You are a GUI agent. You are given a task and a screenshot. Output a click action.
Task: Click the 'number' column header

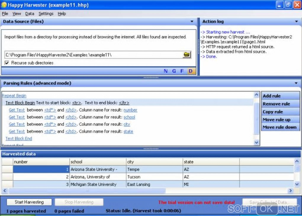coord(41,162)
